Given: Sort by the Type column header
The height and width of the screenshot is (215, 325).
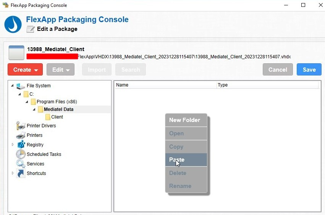Looking at the screenshot, I should coord(267,85).
